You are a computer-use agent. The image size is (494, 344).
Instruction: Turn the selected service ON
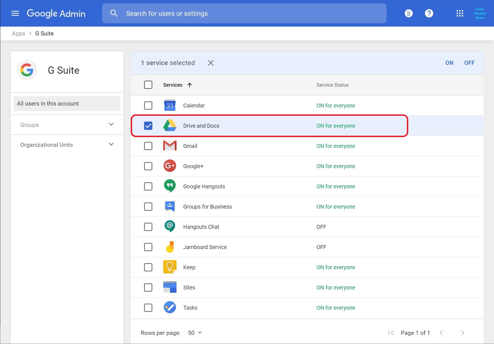click(x=449, y=63)
